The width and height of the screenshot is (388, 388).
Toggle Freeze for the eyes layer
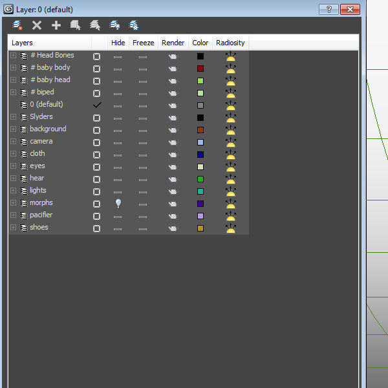click(143, 167)
